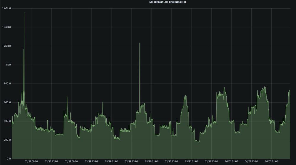Select the 03/30 13:00 time axis label

tap(171, 161)
